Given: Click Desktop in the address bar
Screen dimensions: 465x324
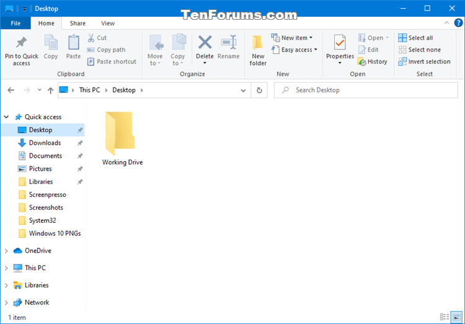Looking at the screenshot, I should click(x=124, y=90).
